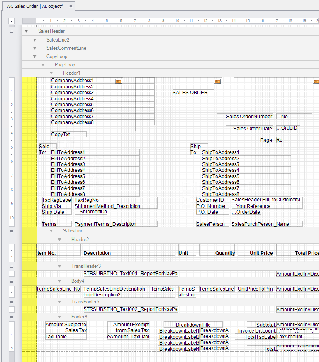Select the TaxRegNo field

point(116,200)
